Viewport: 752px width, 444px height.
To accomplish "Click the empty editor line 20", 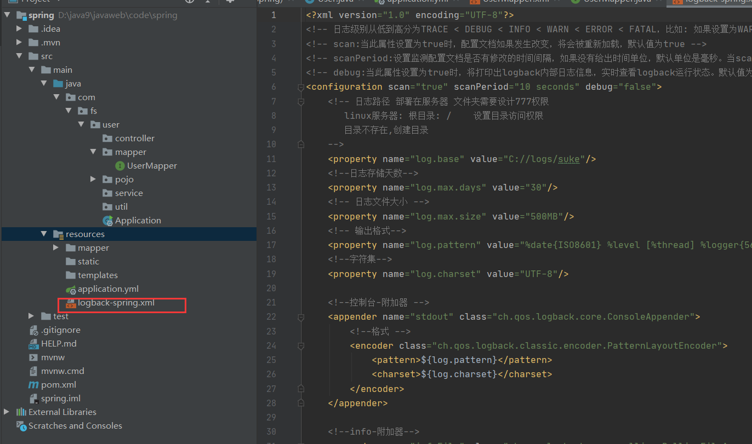I will 529,288.
